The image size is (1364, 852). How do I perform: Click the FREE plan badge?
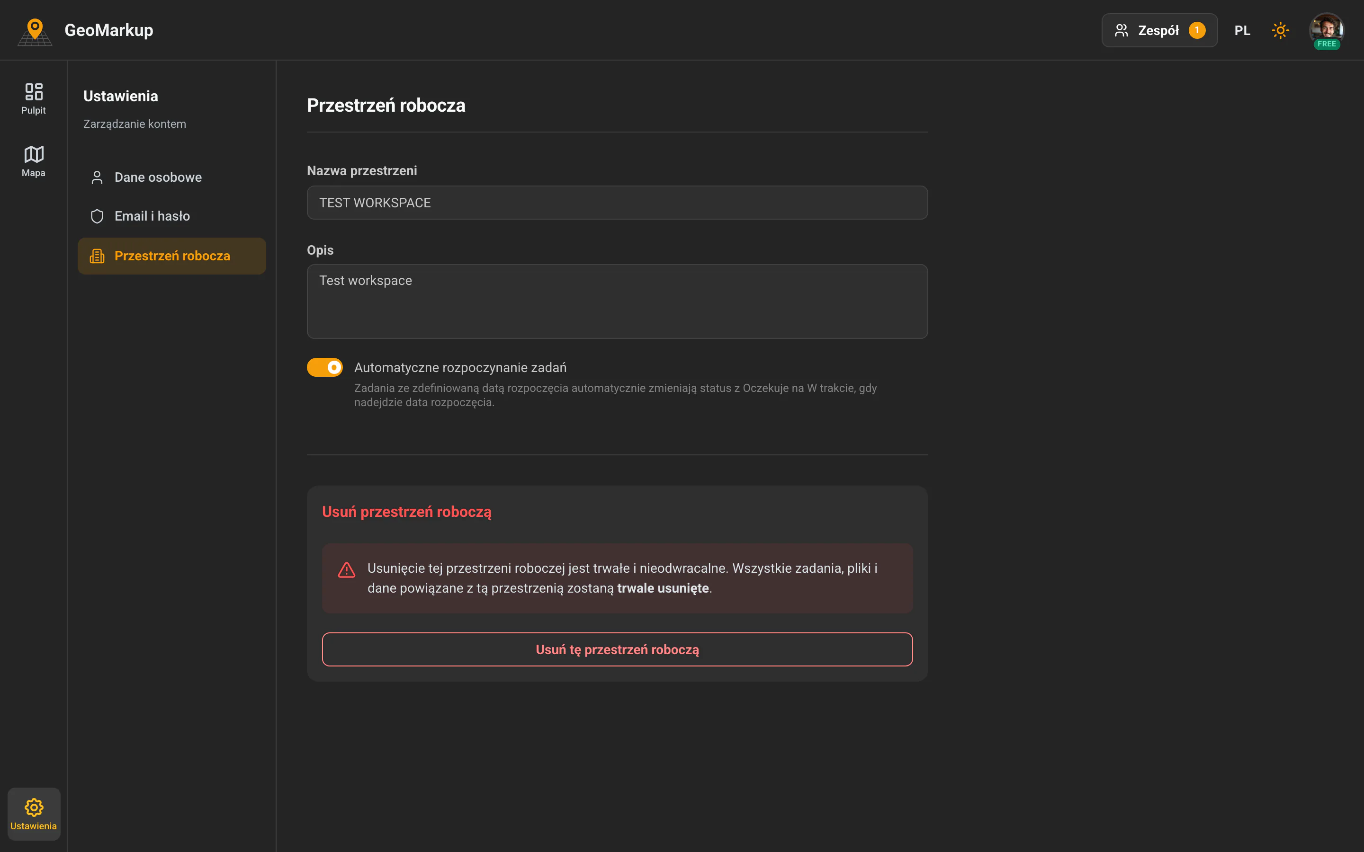point(1326,44)
